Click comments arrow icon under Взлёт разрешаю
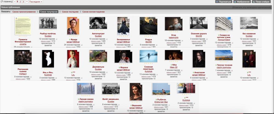The width and height of the screenshot is (274, 114). tap(119, 105)
